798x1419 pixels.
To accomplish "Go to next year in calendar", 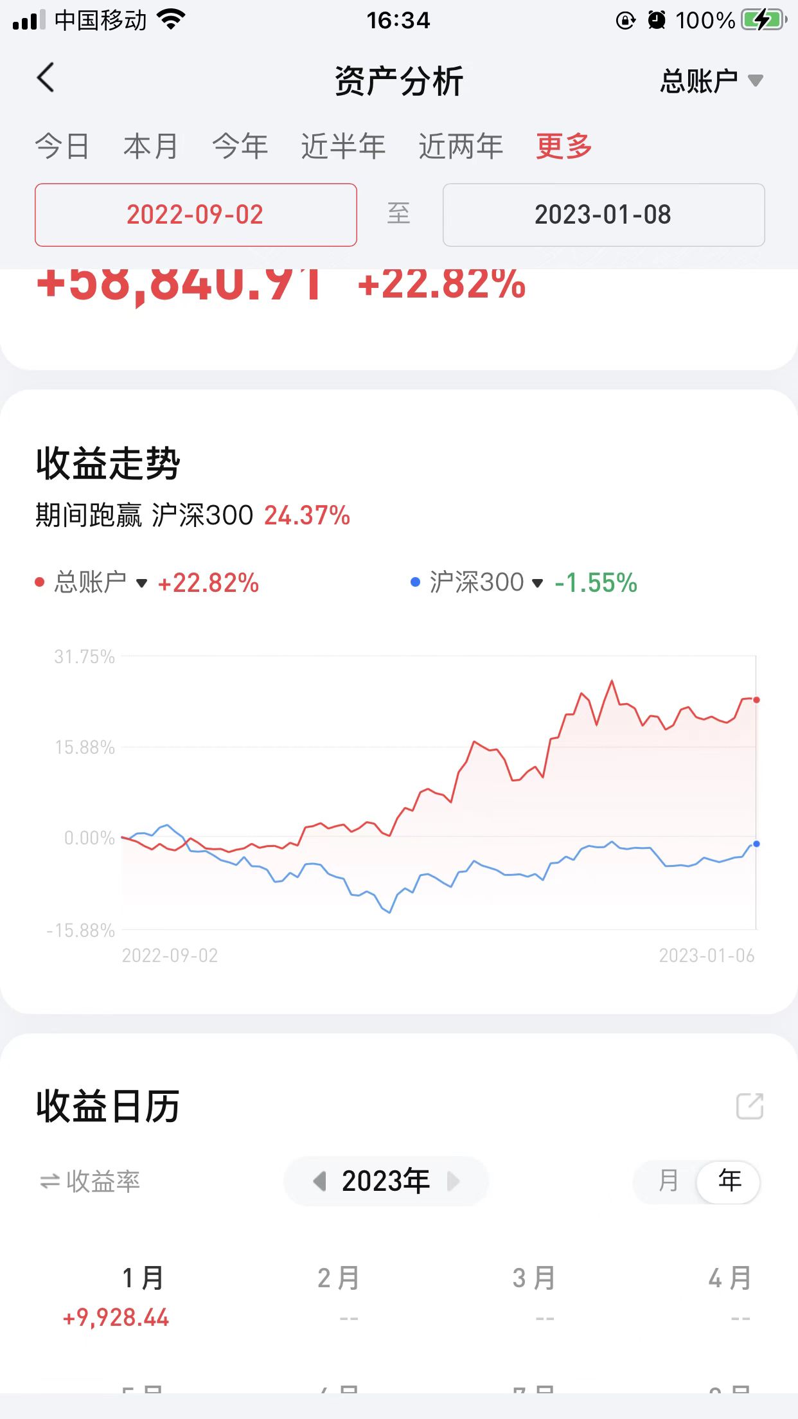I will click(453, 1181).
